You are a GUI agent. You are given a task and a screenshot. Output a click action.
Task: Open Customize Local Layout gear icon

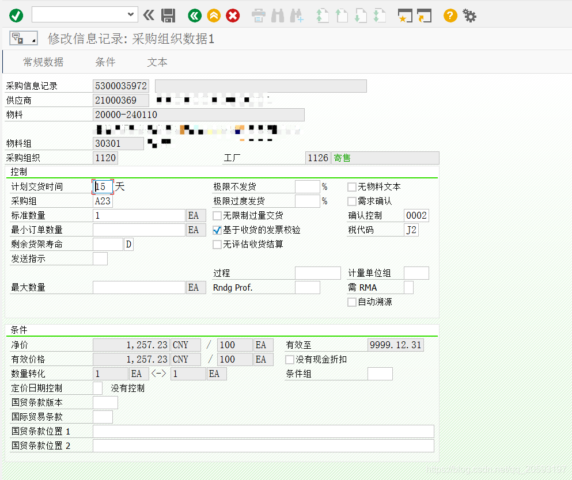[x=469, y=16]
